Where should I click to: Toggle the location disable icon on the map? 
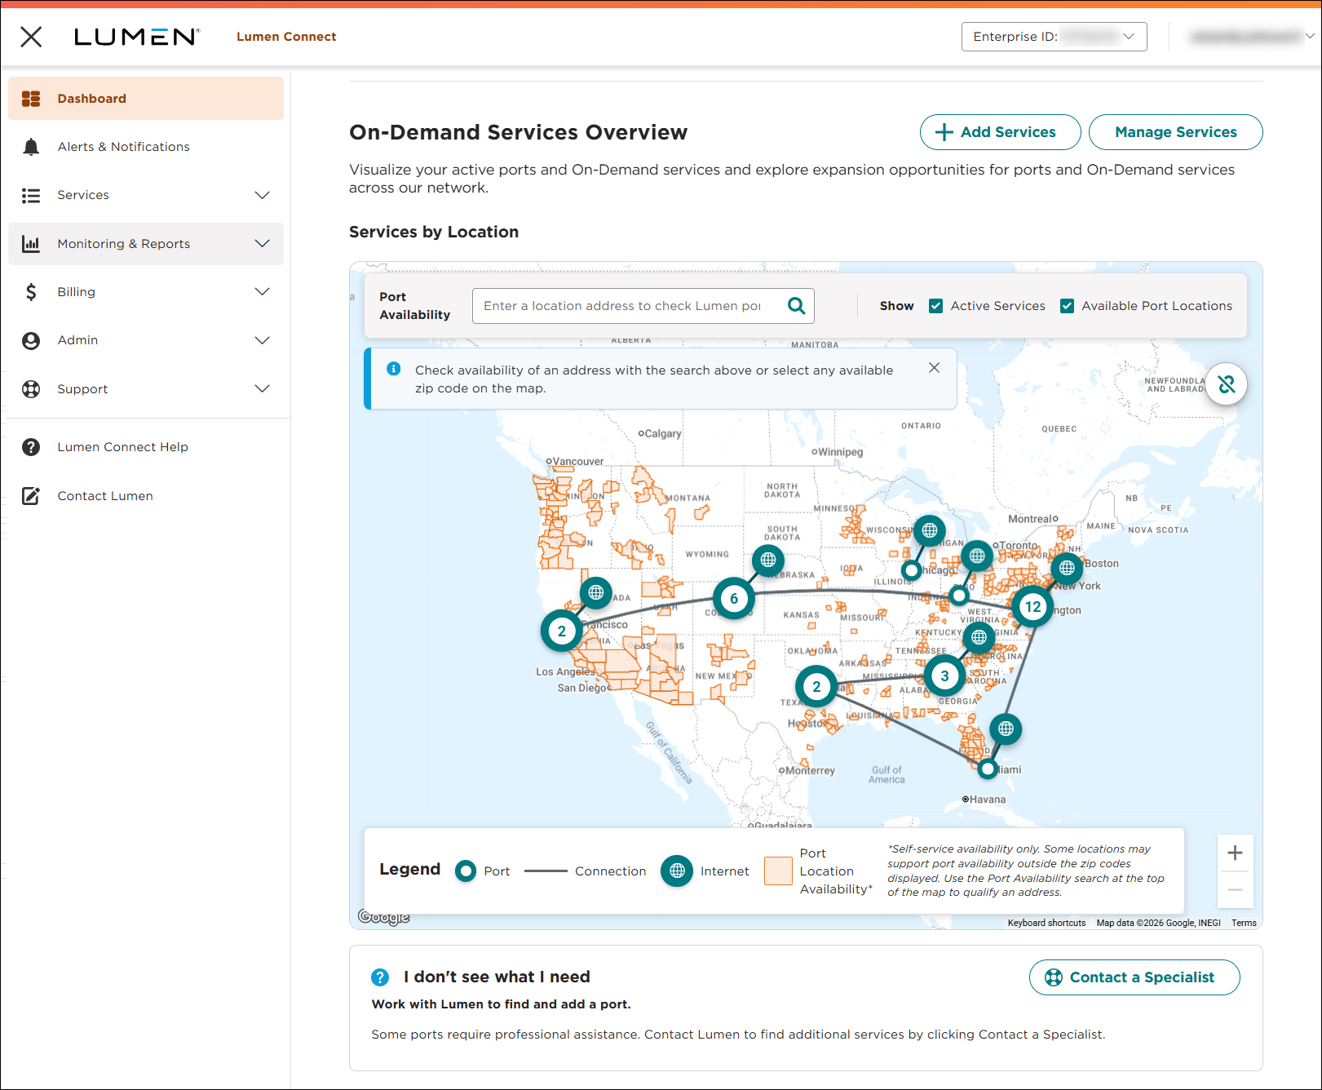point(1227,383)
